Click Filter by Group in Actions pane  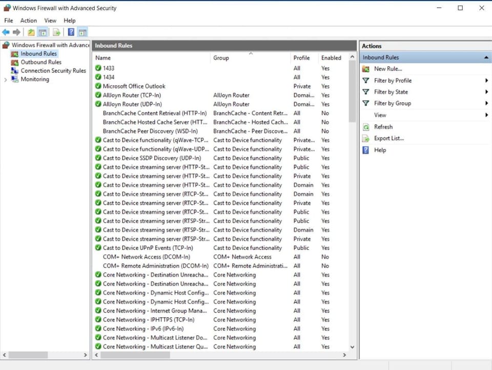point(392,103)
